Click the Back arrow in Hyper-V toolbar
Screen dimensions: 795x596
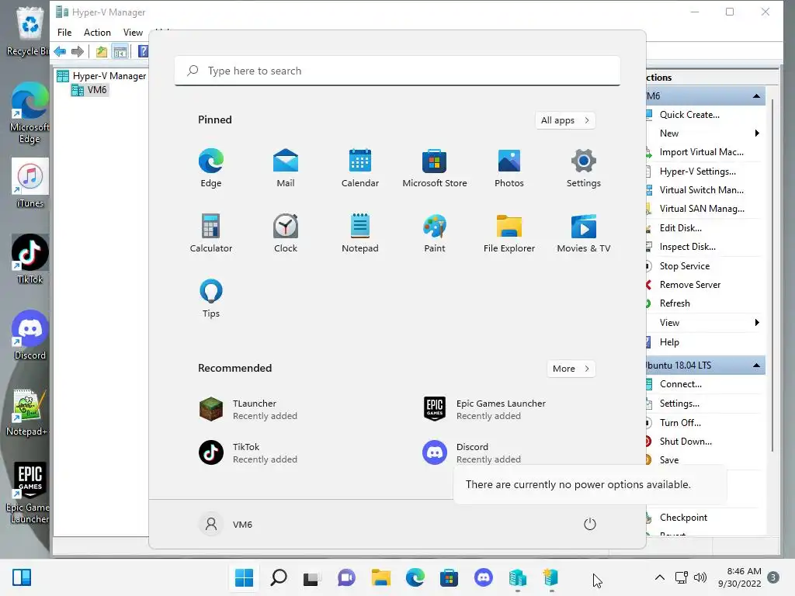(60, 51)
